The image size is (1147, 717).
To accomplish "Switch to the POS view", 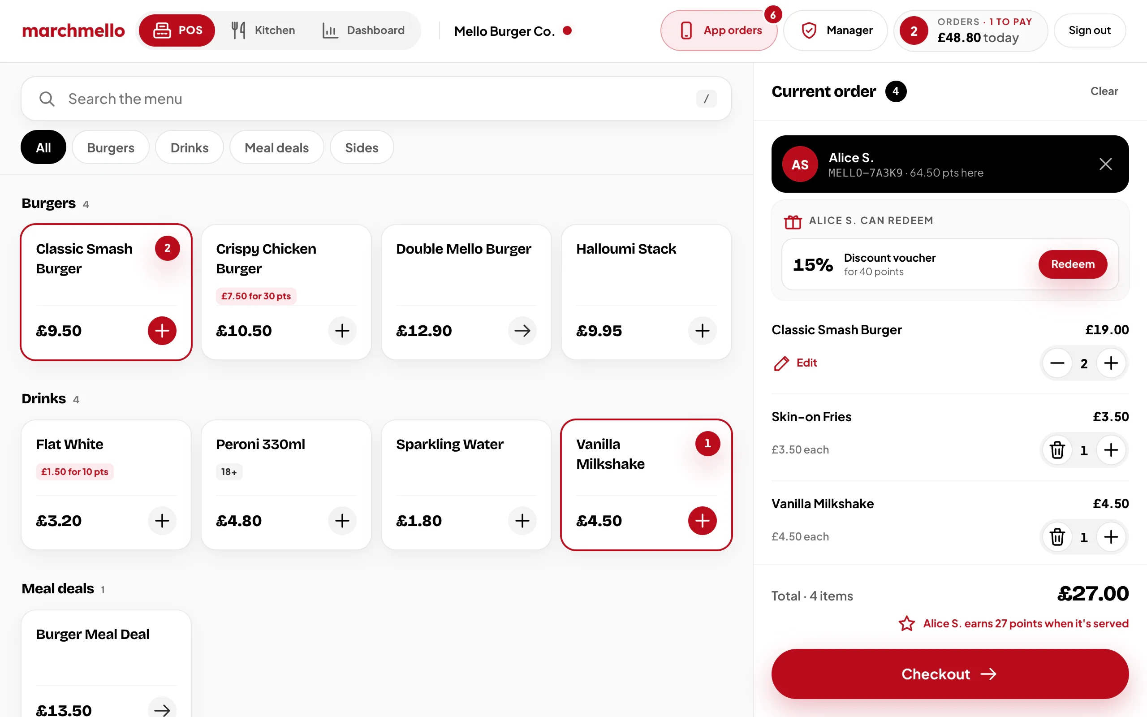I will (x=177, y=30).
